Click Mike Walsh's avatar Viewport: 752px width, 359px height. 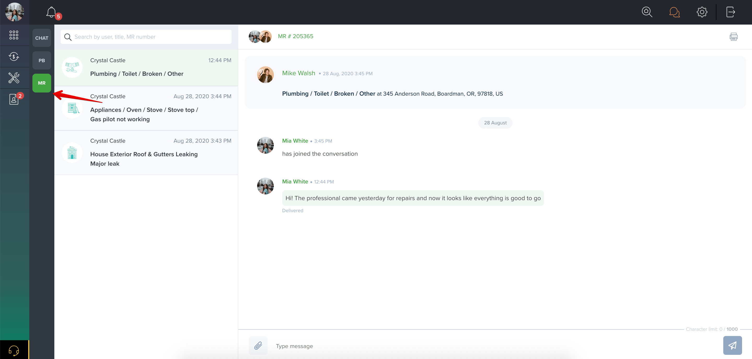pos(265,75)
